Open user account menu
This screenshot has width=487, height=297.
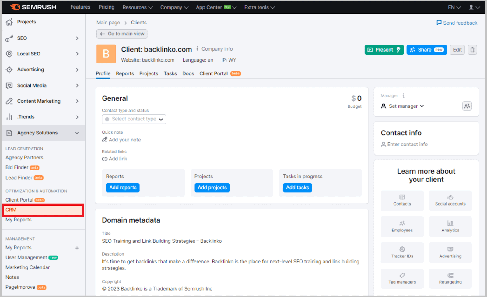click(474, 7)
